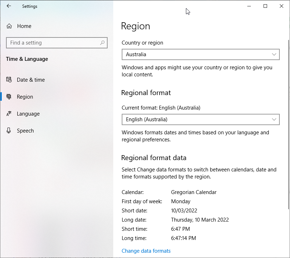This screenshot has height=258, width=290.
Task: Open the Change data formats link
Action: point(146,251)
